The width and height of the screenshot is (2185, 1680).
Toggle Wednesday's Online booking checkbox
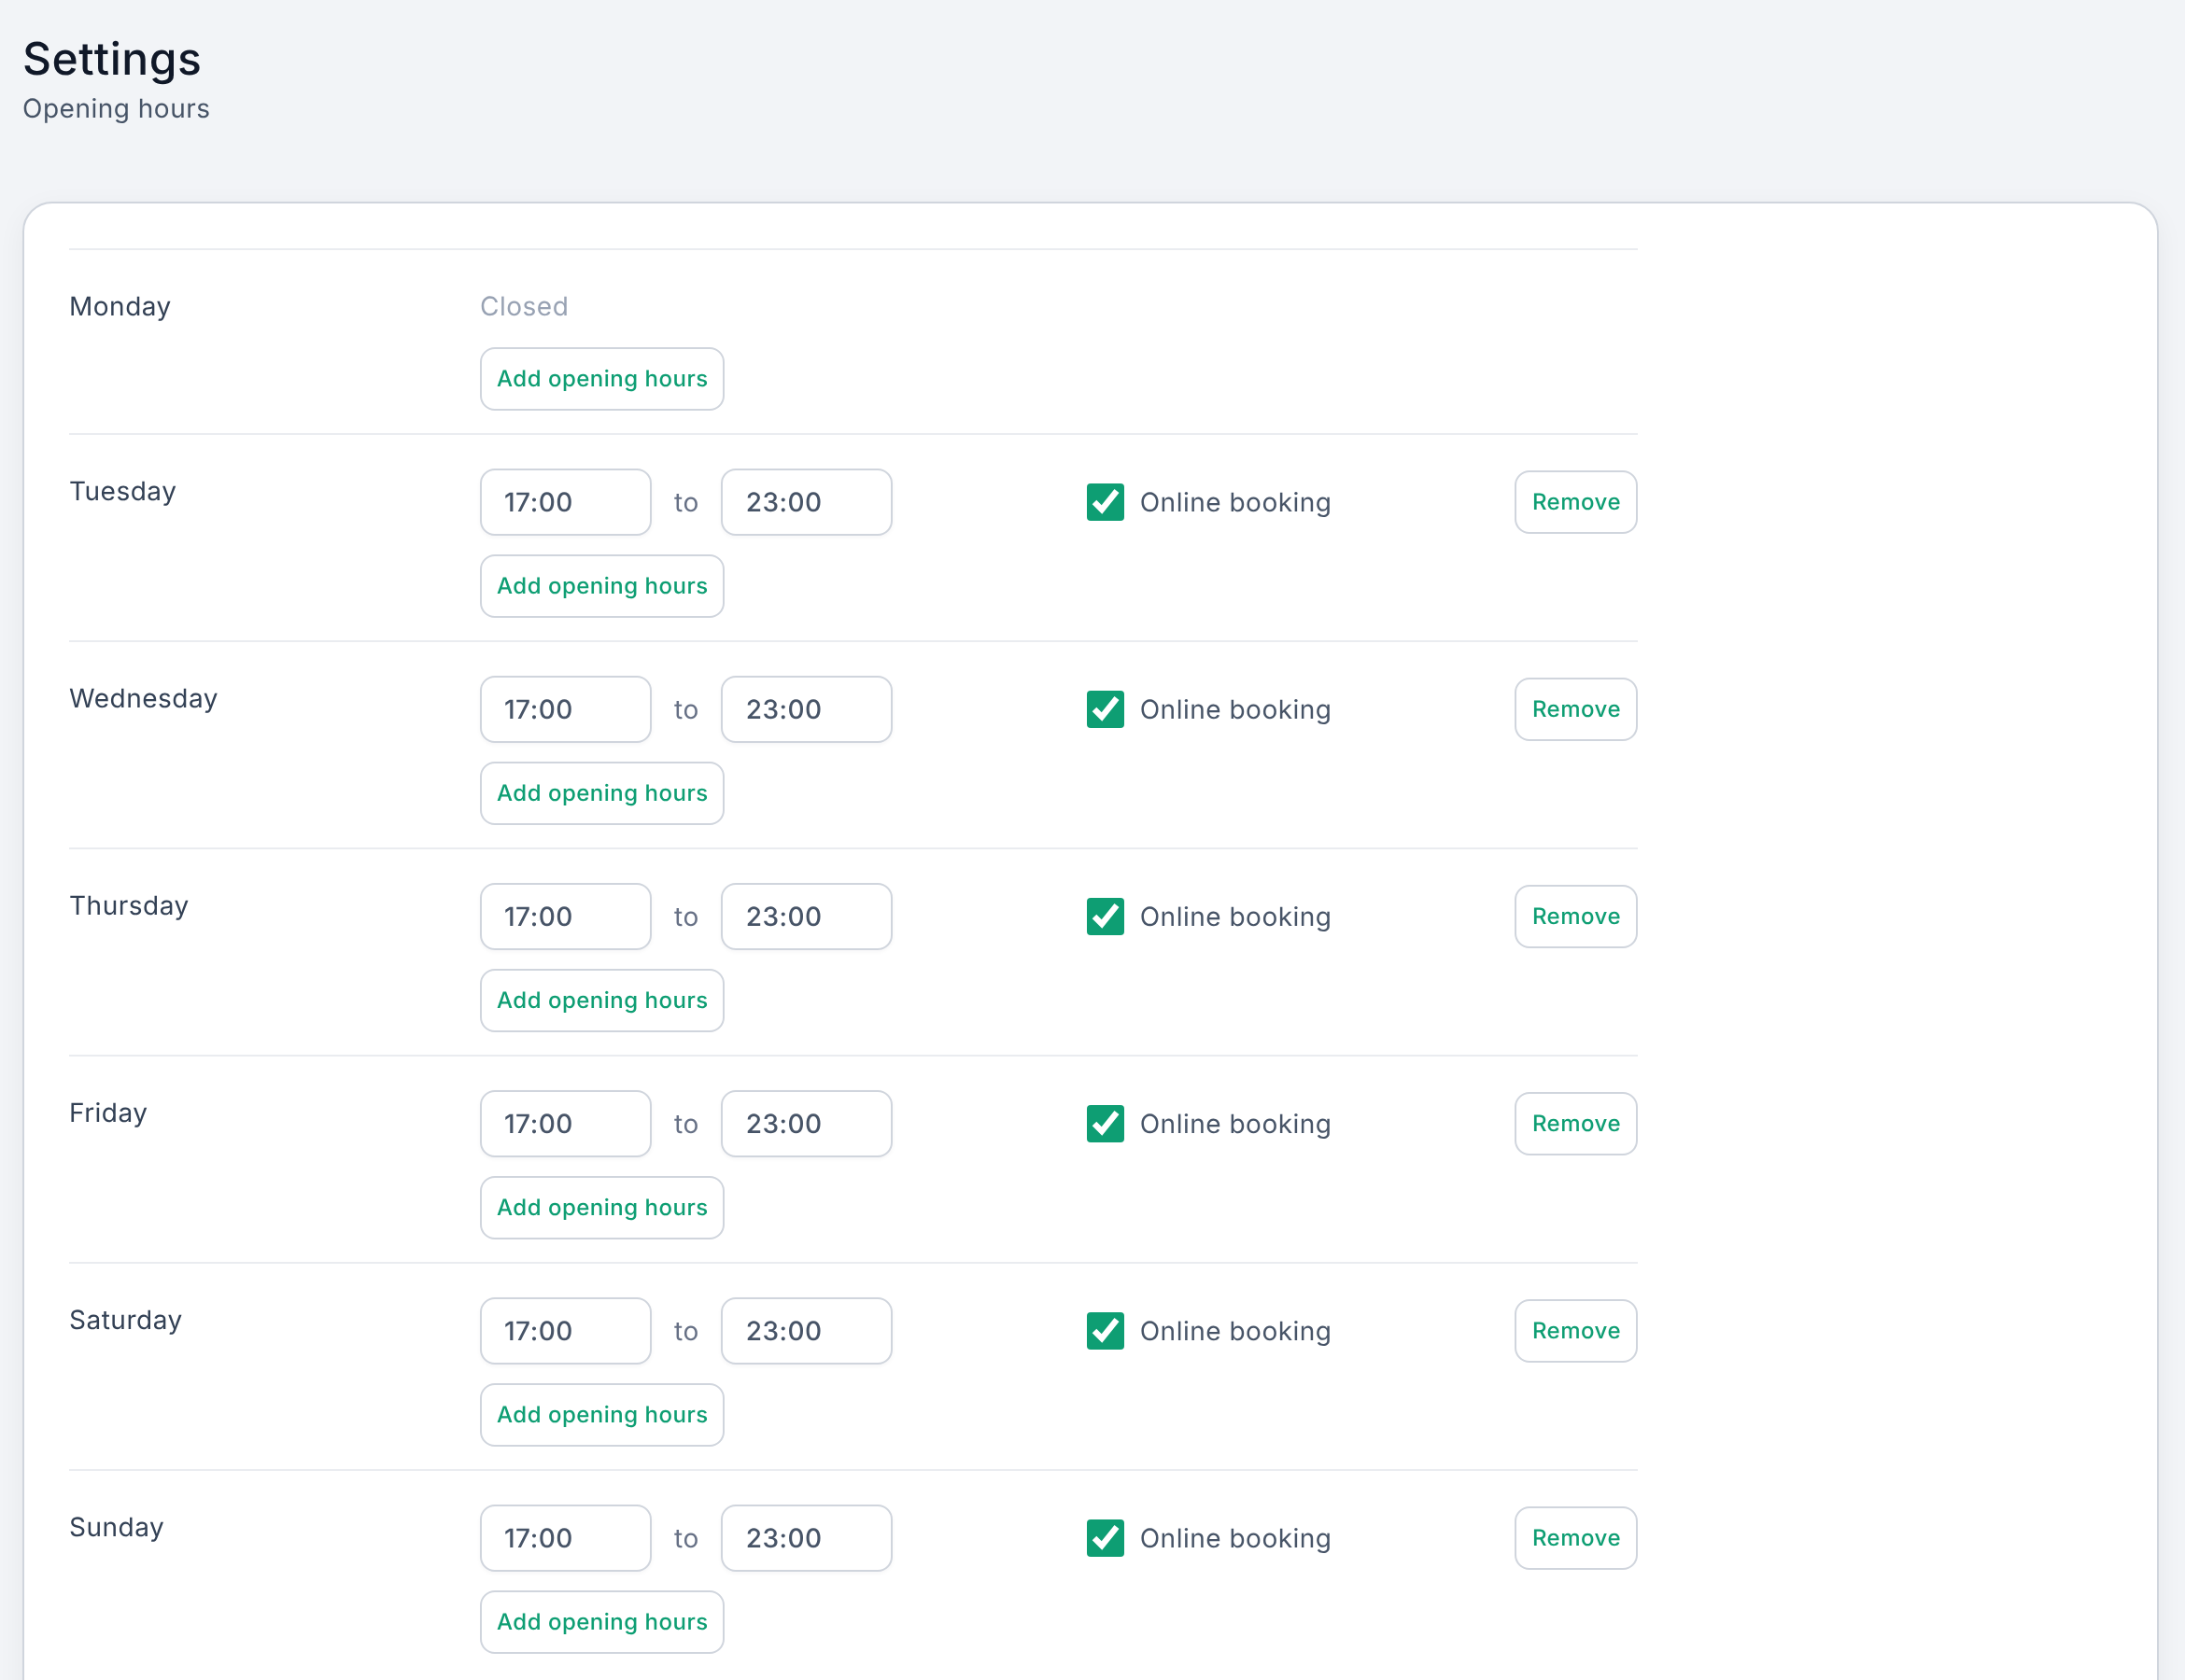[1105, 709]
